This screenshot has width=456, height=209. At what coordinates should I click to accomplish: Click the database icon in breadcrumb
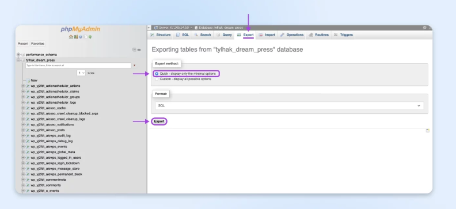click(196, 28)
